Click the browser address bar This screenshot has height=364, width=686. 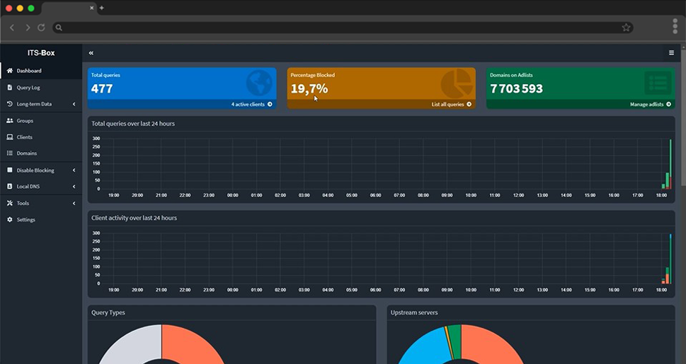[x=343, y=28]
